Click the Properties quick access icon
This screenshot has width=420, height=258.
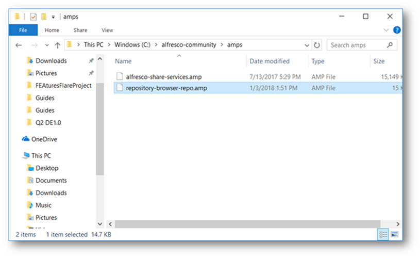click(x=33, y=17)
